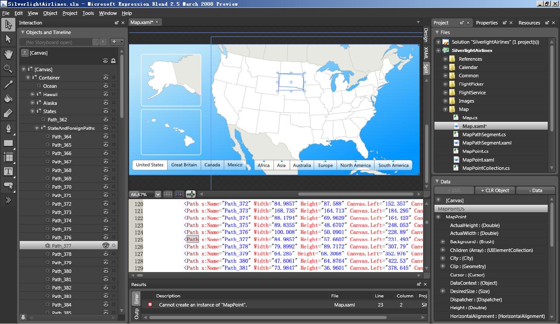Open the Tools menu

coord(88,13)
